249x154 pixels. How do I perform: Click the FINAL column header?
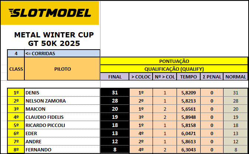coord(115,77)
